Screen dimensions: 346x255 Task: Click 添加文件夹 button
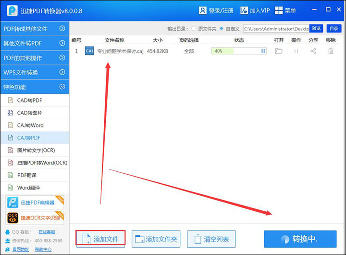click(156, 239)
